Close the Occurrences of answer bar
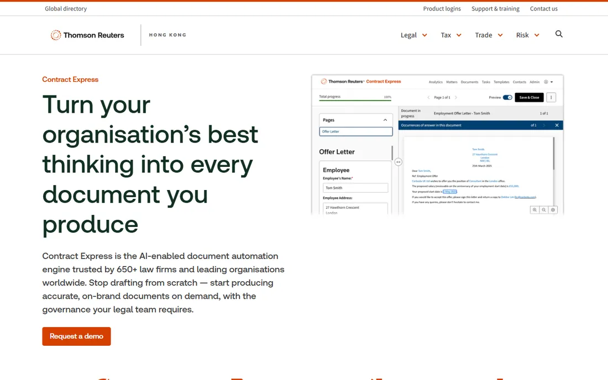 [557, 125]
